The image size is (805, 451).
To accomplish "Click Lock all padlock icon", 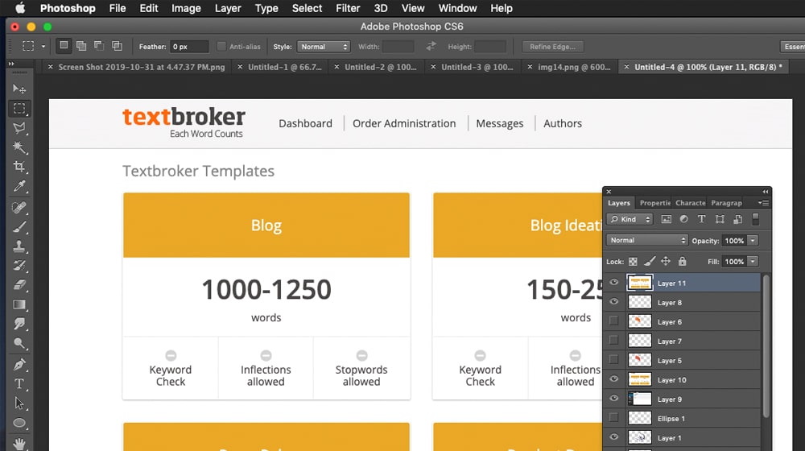I will [x=682, y=262].
